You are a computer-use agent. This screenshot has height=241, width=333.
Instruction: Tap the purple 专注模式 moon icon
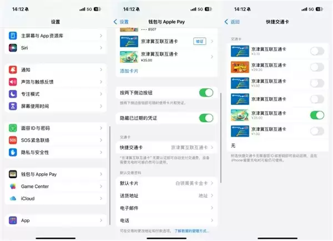coord(13,94)
